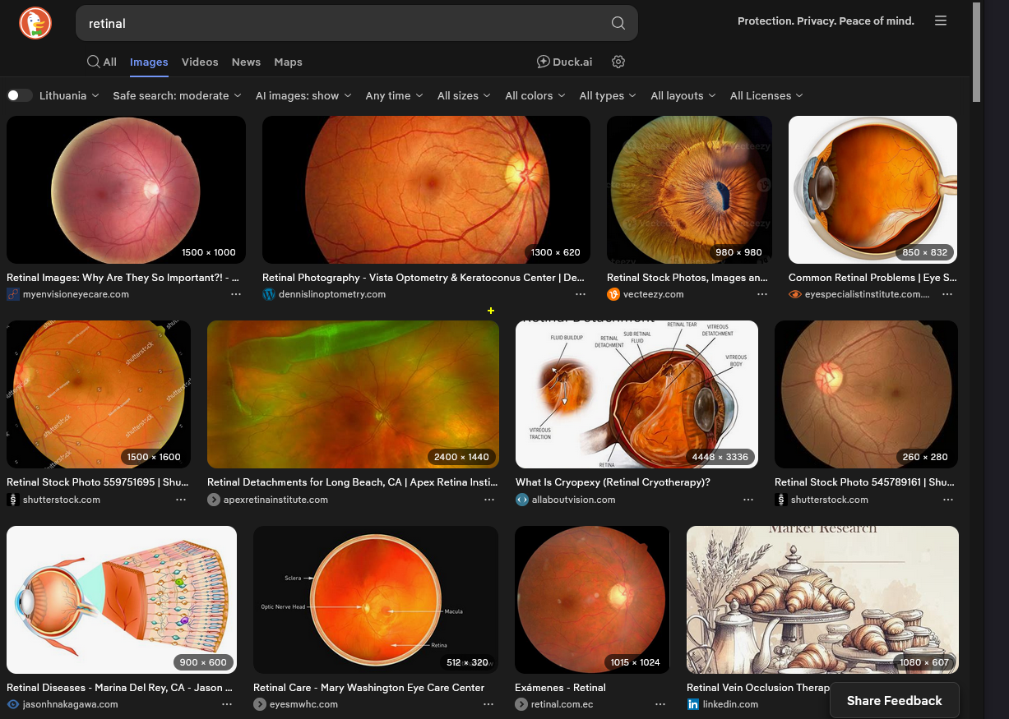Screen dimensions: 1009x719
Task: Click the DuckDuckGo logo icon
Action: pyautogui.click(x=35, y=23)
